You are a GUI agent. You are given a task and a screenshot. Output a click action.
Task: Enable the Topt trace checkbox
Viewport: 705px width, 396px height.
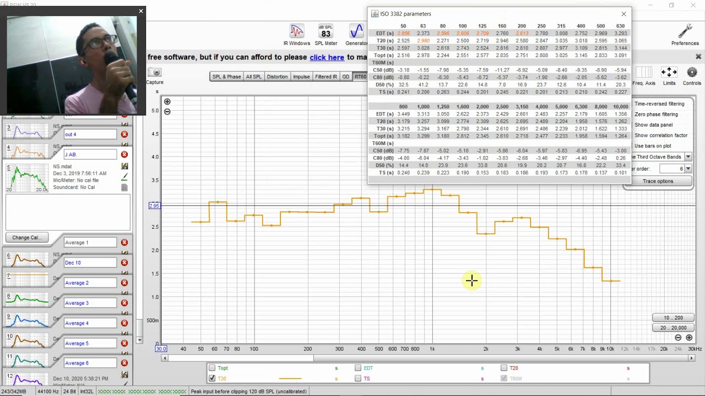[x=212, y=368]
